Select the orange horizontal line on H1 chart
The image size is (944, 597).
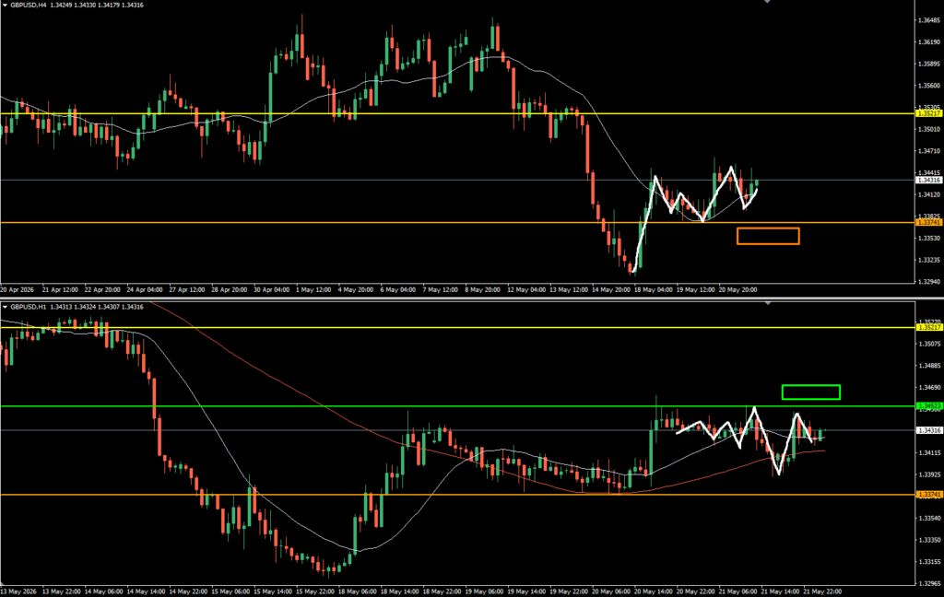click(457, 495)
